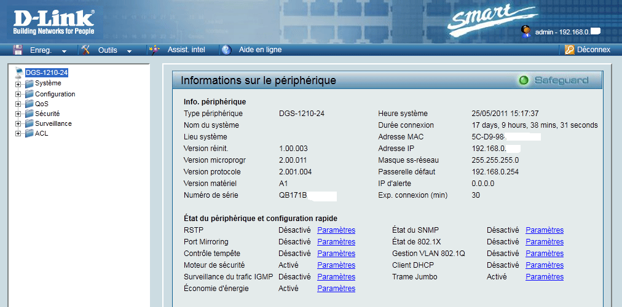622x307 pixels.
Task: Open Surveillance du trafic IGMP Paramètres link
Action: (336, 277)
